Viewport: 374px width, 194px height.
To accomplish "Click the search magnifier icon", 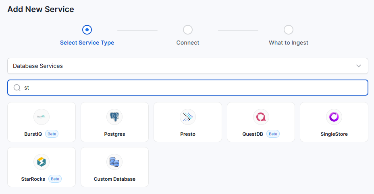I will pyautogui.click(x=17, y=88).
